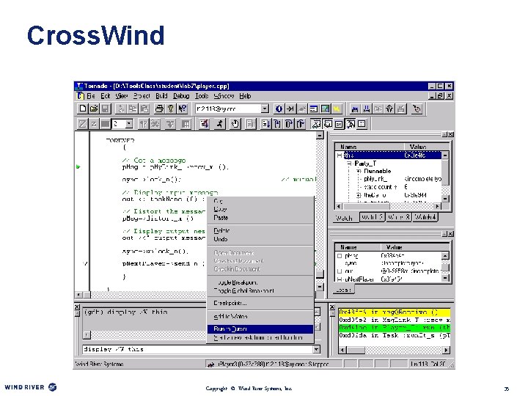Click the Print toolbar icon

pos(160,109)
